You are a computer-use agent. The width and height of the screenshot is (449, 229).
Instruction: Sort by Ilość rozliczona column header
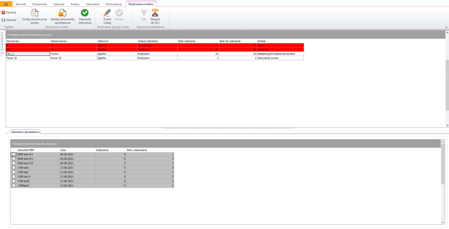pos(198,41)
